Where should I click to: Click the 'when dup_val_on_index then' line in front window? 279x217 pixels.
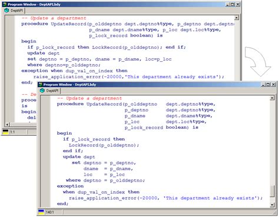101,192
